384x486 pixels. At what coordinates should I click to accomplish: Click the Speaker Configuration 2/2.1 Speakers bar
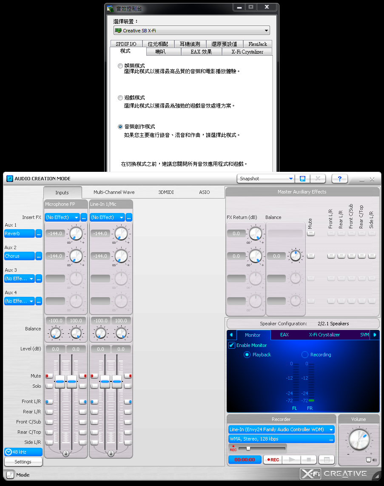coord(303,324)
